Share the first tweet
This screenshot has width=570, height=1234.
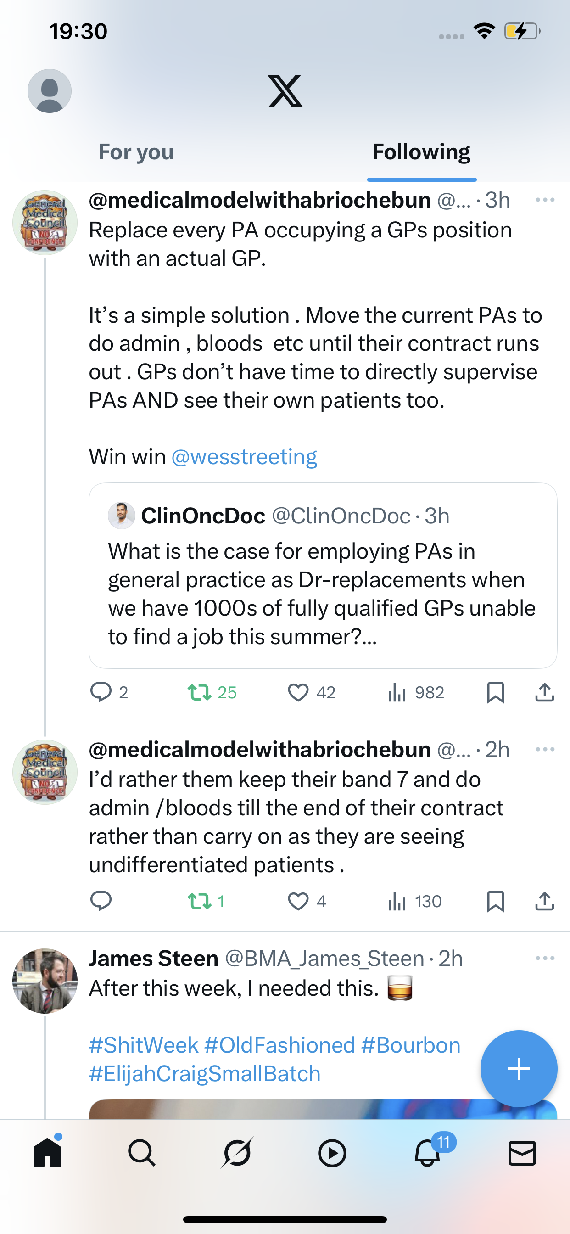545,692
